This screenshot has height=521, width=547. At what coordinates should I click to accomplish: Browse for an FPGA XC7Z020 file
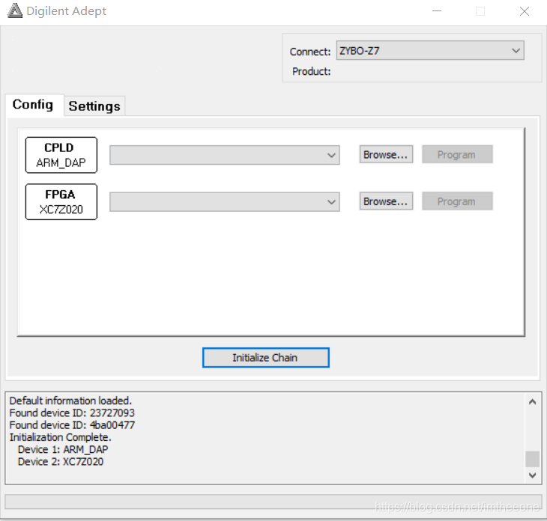[386, 201]
